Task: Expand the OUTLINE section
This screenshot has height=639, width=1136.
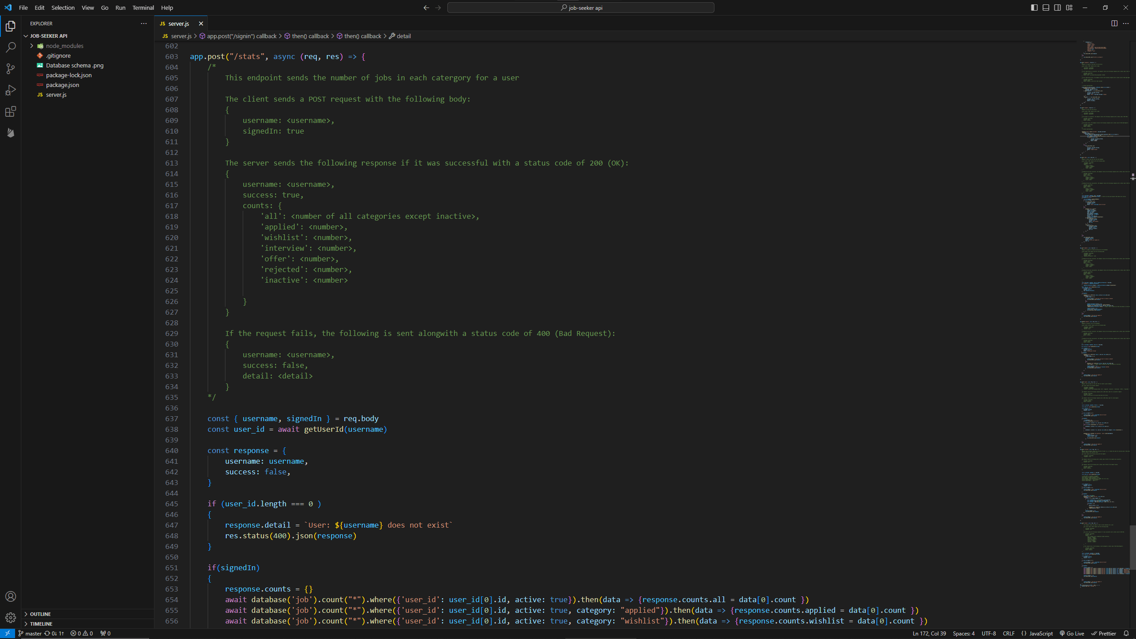Action: [x=40, y=614]
